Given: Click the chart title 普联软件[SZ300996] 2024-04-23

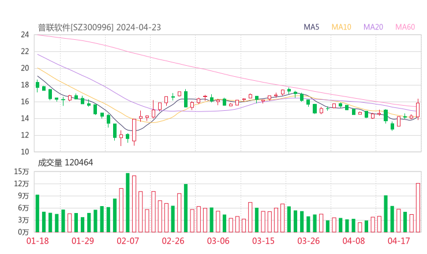Looking at the screenshot, I should click(x=99, y=28).
